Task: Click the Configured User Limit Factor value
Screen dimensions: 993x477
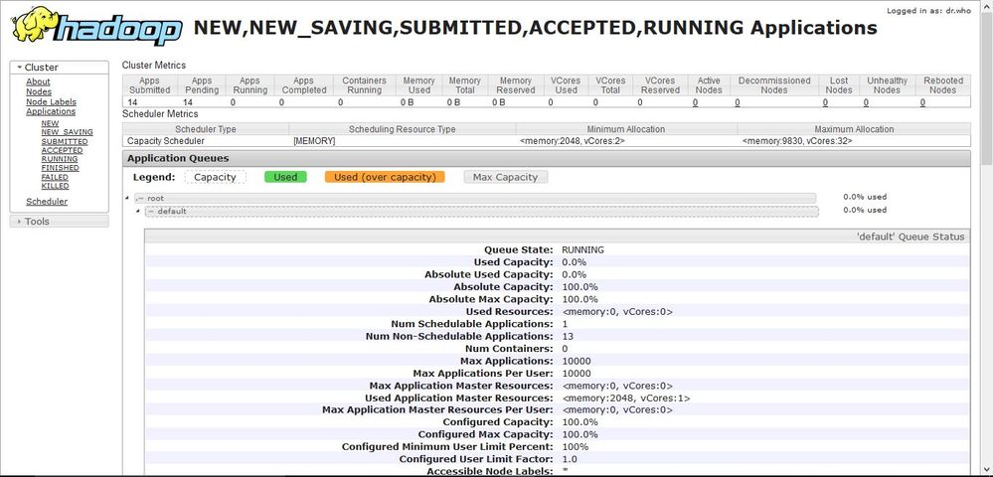Action: click(569, 459)
